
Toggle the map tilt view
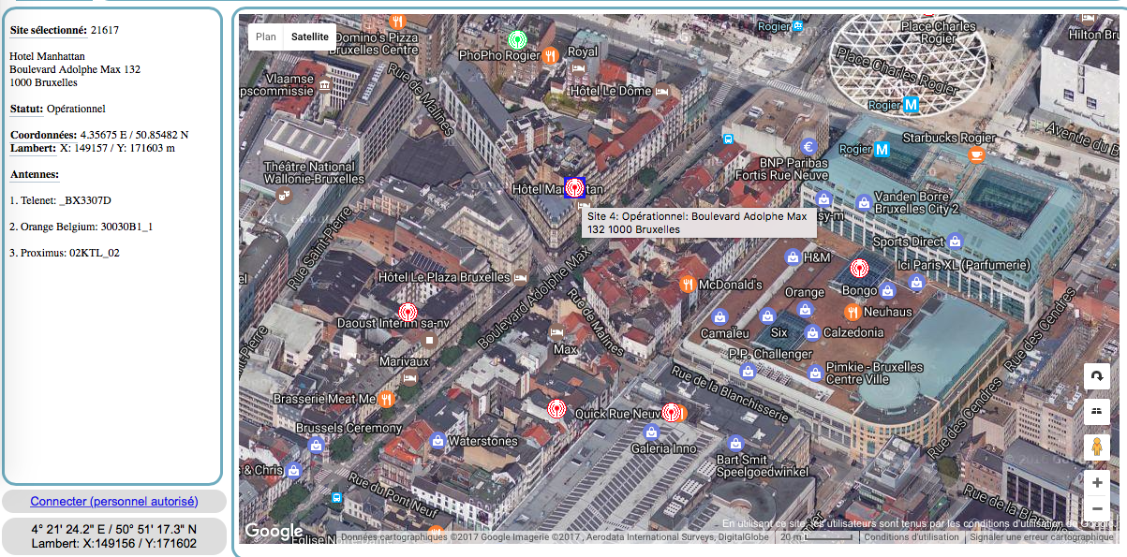coord(1096,411)
